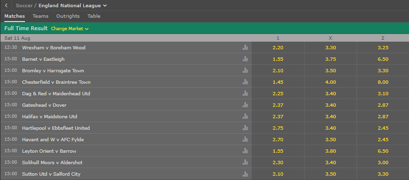The image size is (409, 180).
Task: Click the Soccer breadcrumb link
Action: [24, 5]
